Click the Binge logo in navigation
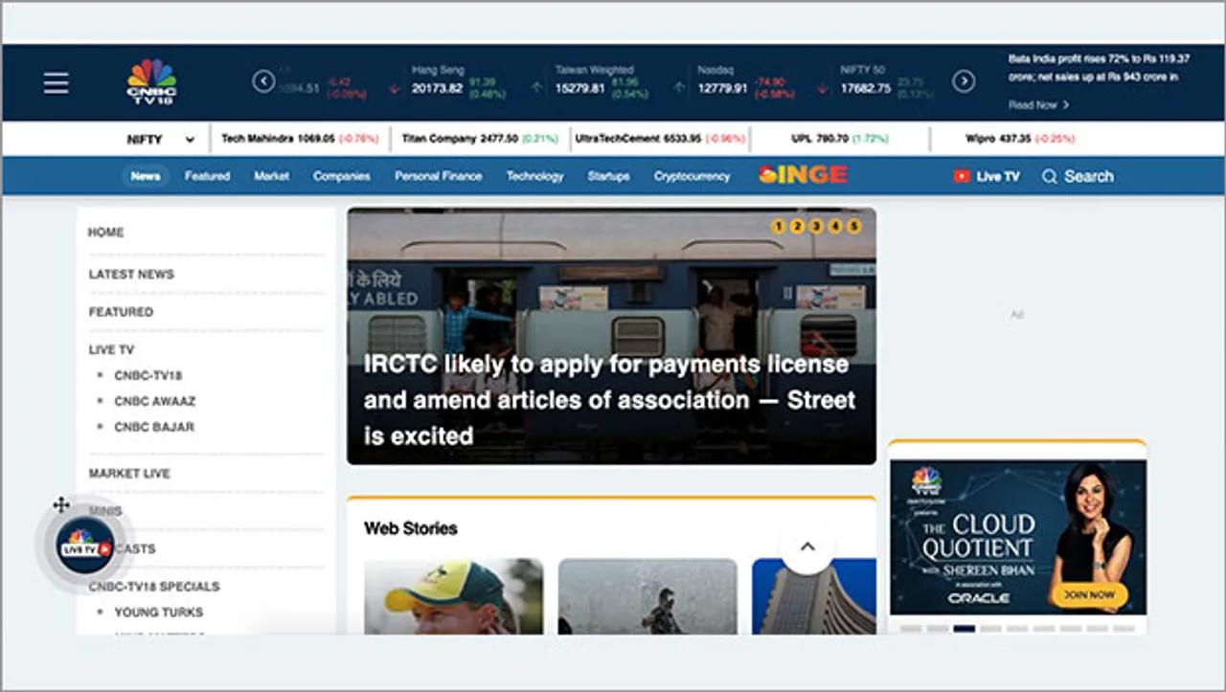The width and height of the screenshot is (1226, 692). tap(803, 175)
